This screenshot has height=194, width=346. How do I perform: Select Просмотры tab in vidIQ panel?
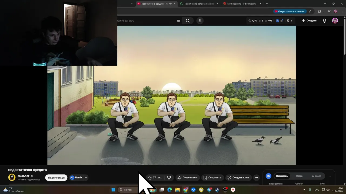[282, 176]
